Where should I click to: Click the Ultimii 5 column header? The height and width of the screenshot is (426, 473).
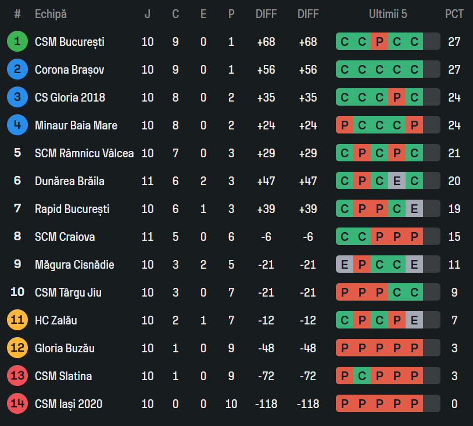click(x=388, y=14)
